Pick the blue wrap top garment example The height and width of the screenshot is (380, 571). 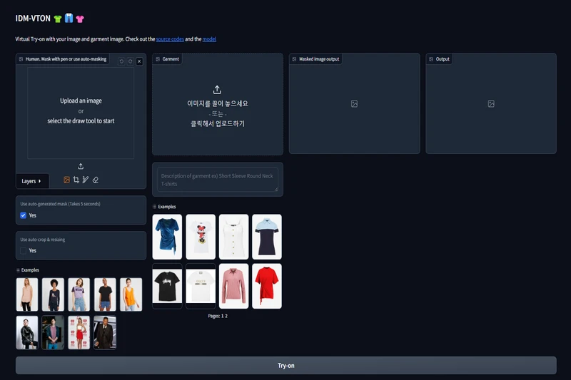tap(167, 237)
